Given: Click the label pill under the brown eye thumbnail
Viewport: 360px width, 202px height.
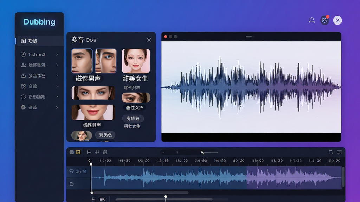Looking at the screenshot, I should click(x=135, y=108).
